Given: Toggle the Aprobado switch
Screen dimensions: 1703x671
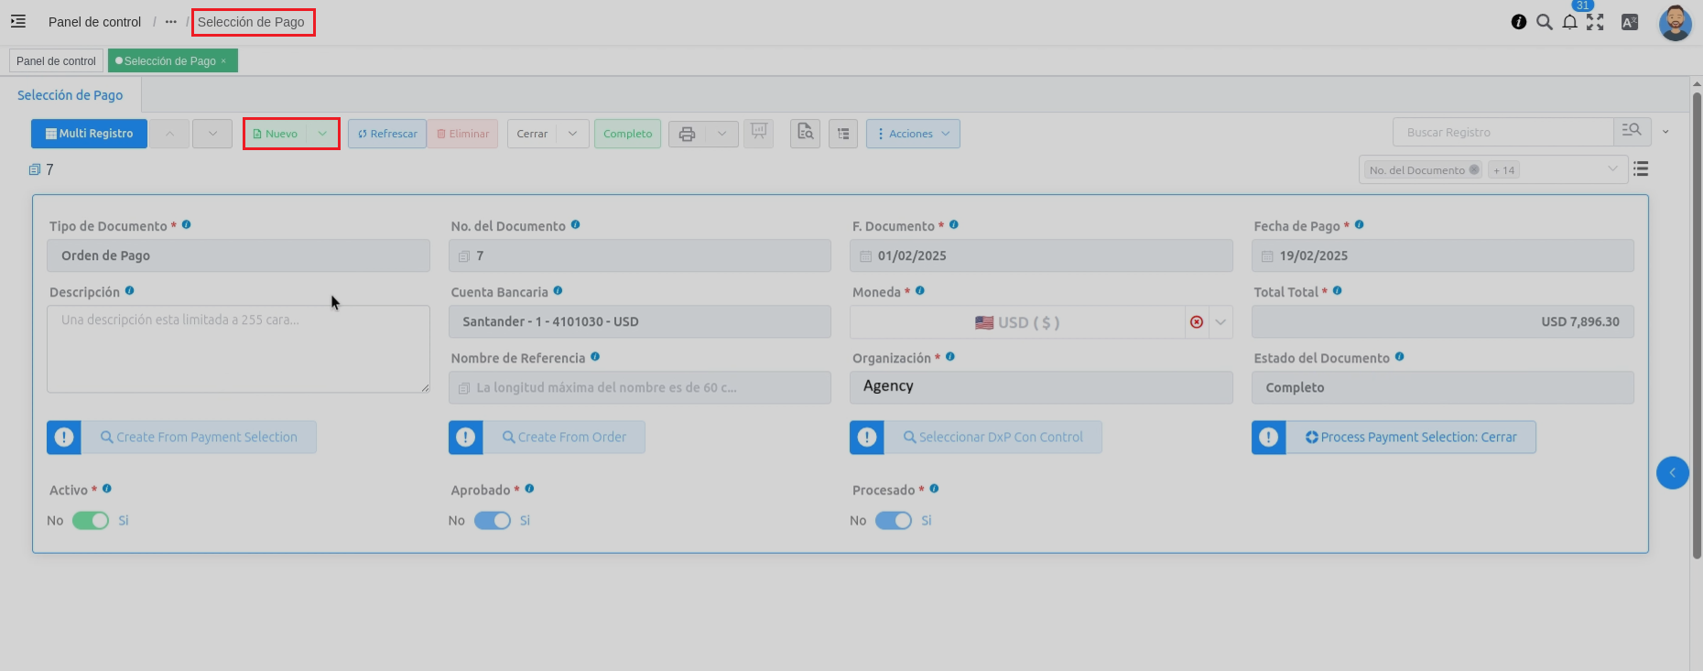Looking at the screenshot, I should pyautogui.click(x=492, y=520).
